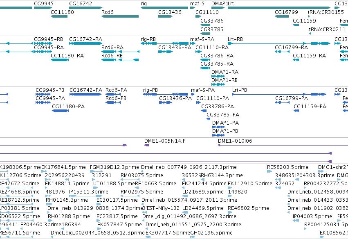The width and height of the screenshot is (348, 239).
Task: Select protein CG33786-PA
Action: tap(218, 107)
